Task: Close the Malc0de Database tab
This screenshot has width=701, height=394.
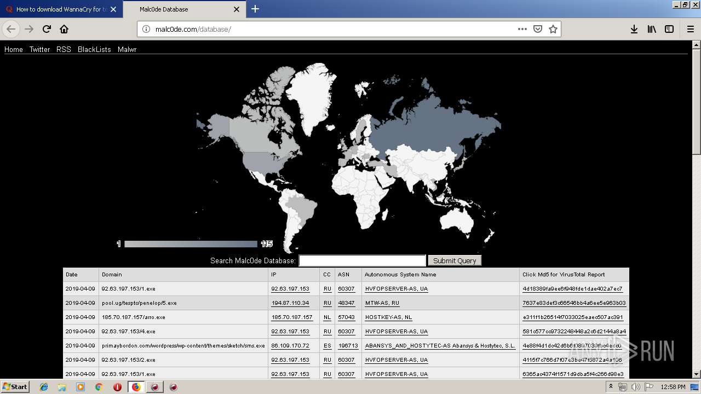Action: point(237,9)
